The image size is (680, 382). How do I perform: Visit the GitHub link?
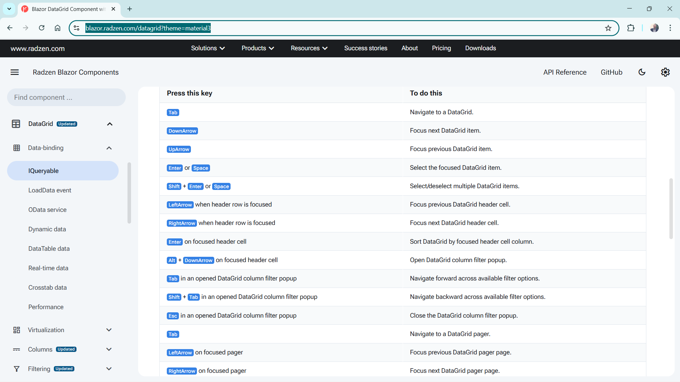[x=611, y=72]
